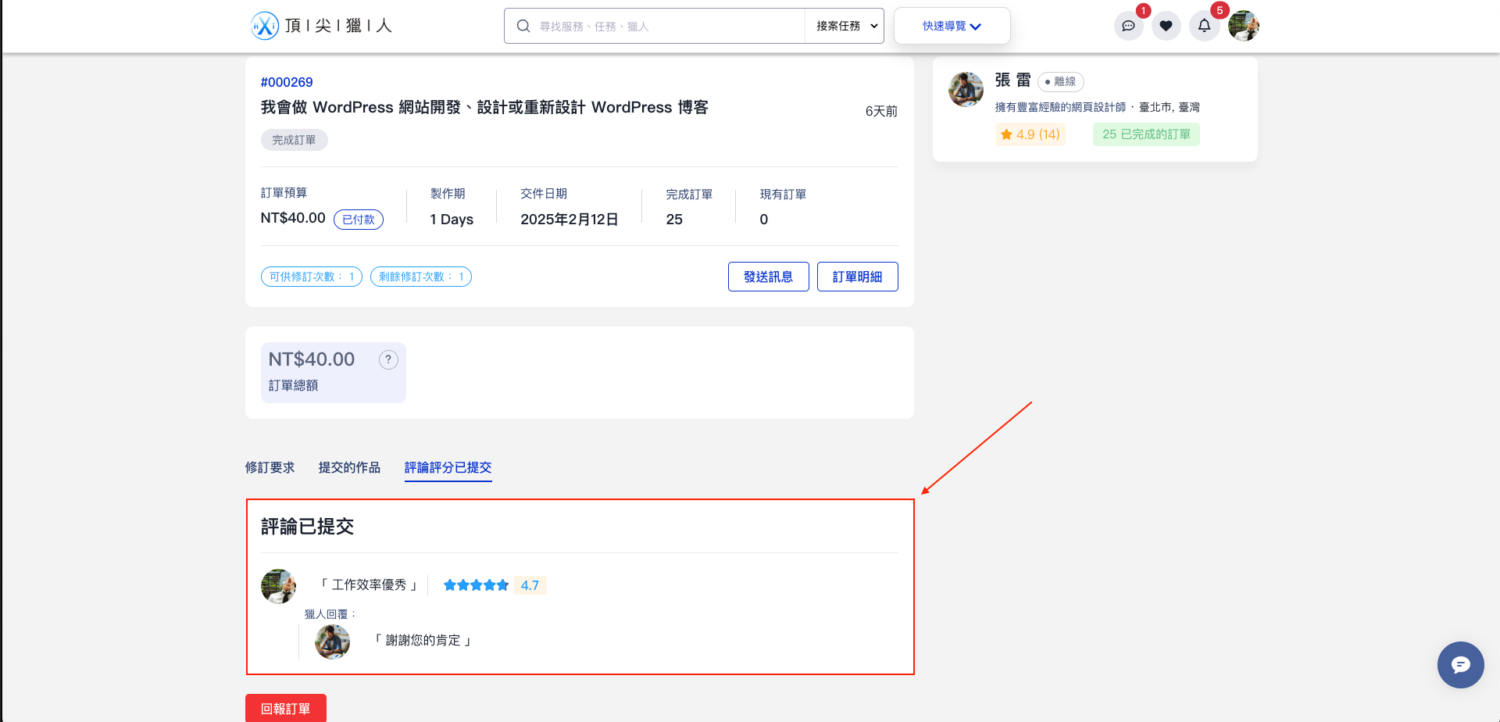Click the fifth star in the submitted review

point(501,584)
